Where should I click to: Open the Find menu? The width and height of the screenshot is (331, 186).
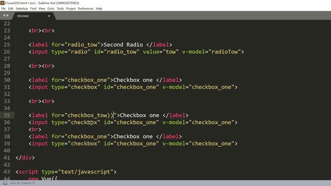point(33,9)
